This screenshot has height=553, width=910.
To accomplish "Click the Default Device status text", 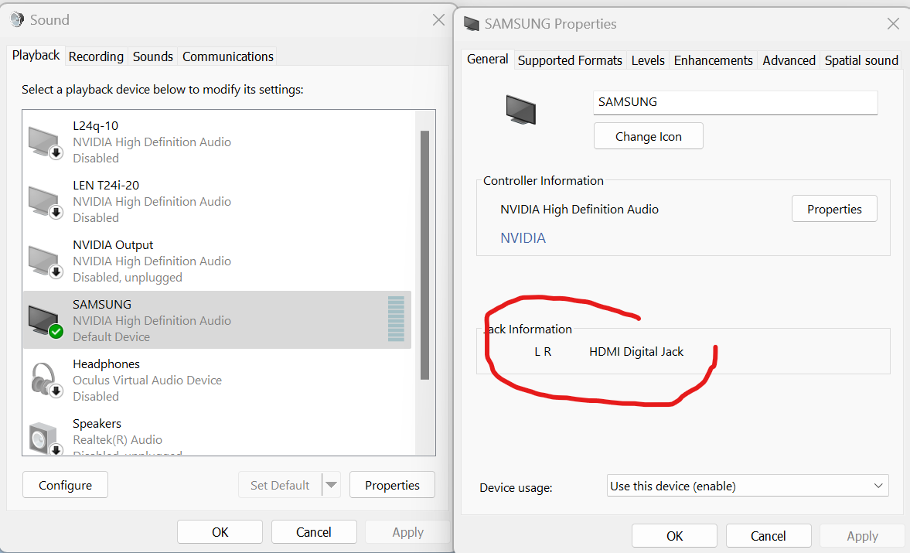I will [x=111, y=337].
